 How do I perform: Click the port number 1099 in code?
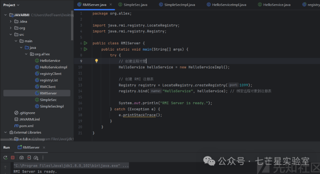244,85
